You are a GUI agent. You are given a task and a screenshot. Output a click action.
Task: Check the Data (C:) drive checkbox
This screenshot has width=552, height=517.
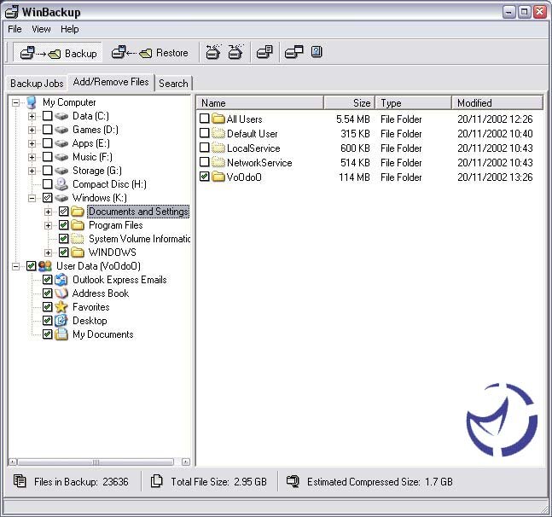(x=47, y=116)
